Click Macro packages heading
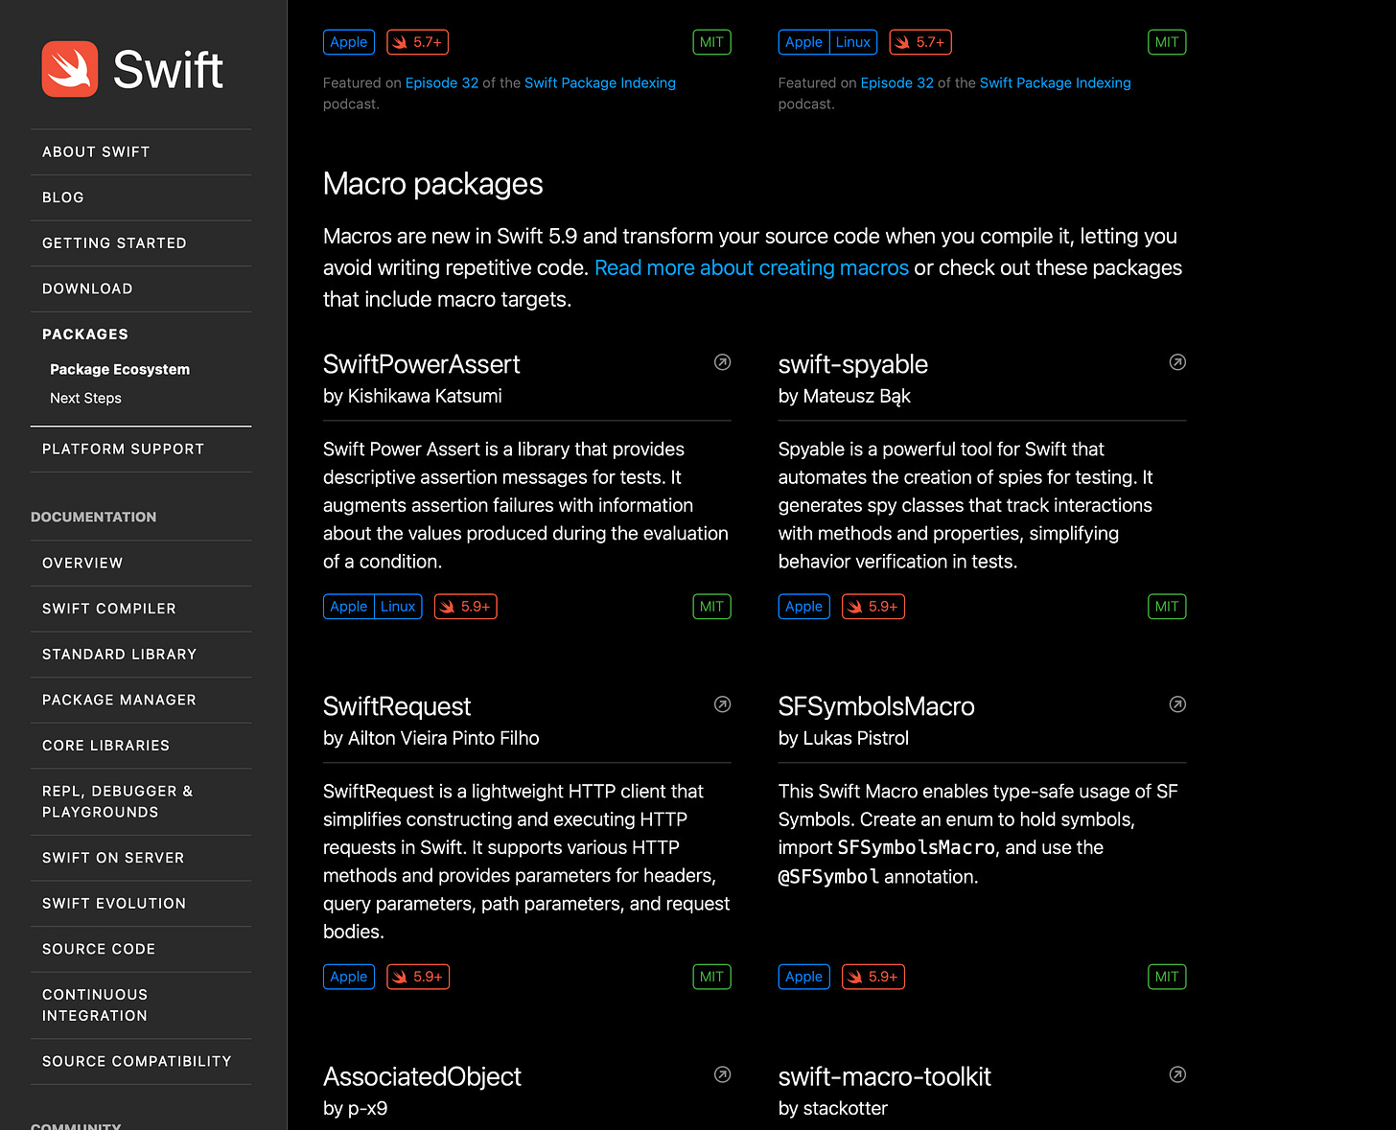Viewport: 1396px width, 1130px height. [x=433, y=184]
